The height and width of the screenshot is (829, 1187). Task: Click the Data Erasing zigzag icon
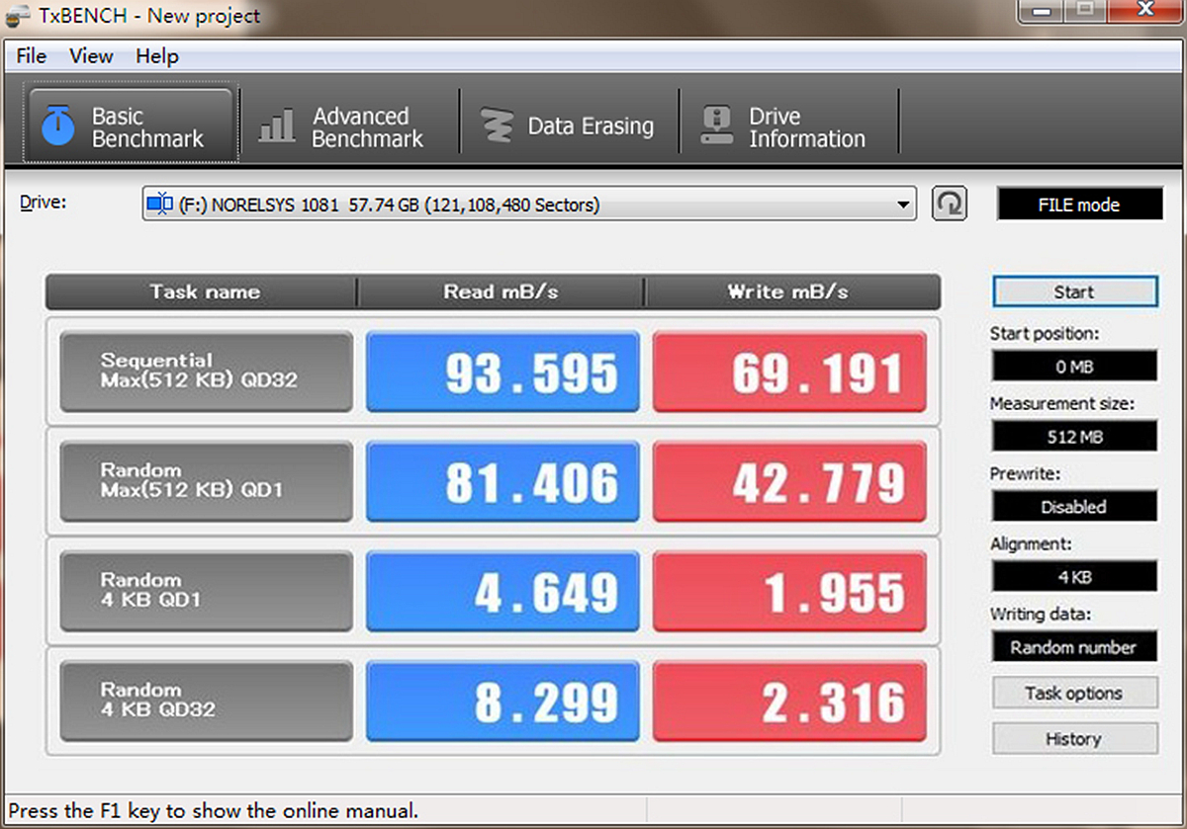pos(498,126)
